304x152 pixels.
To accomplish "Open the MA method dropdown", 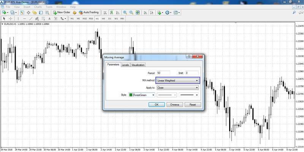I will [x=177, y=81].
